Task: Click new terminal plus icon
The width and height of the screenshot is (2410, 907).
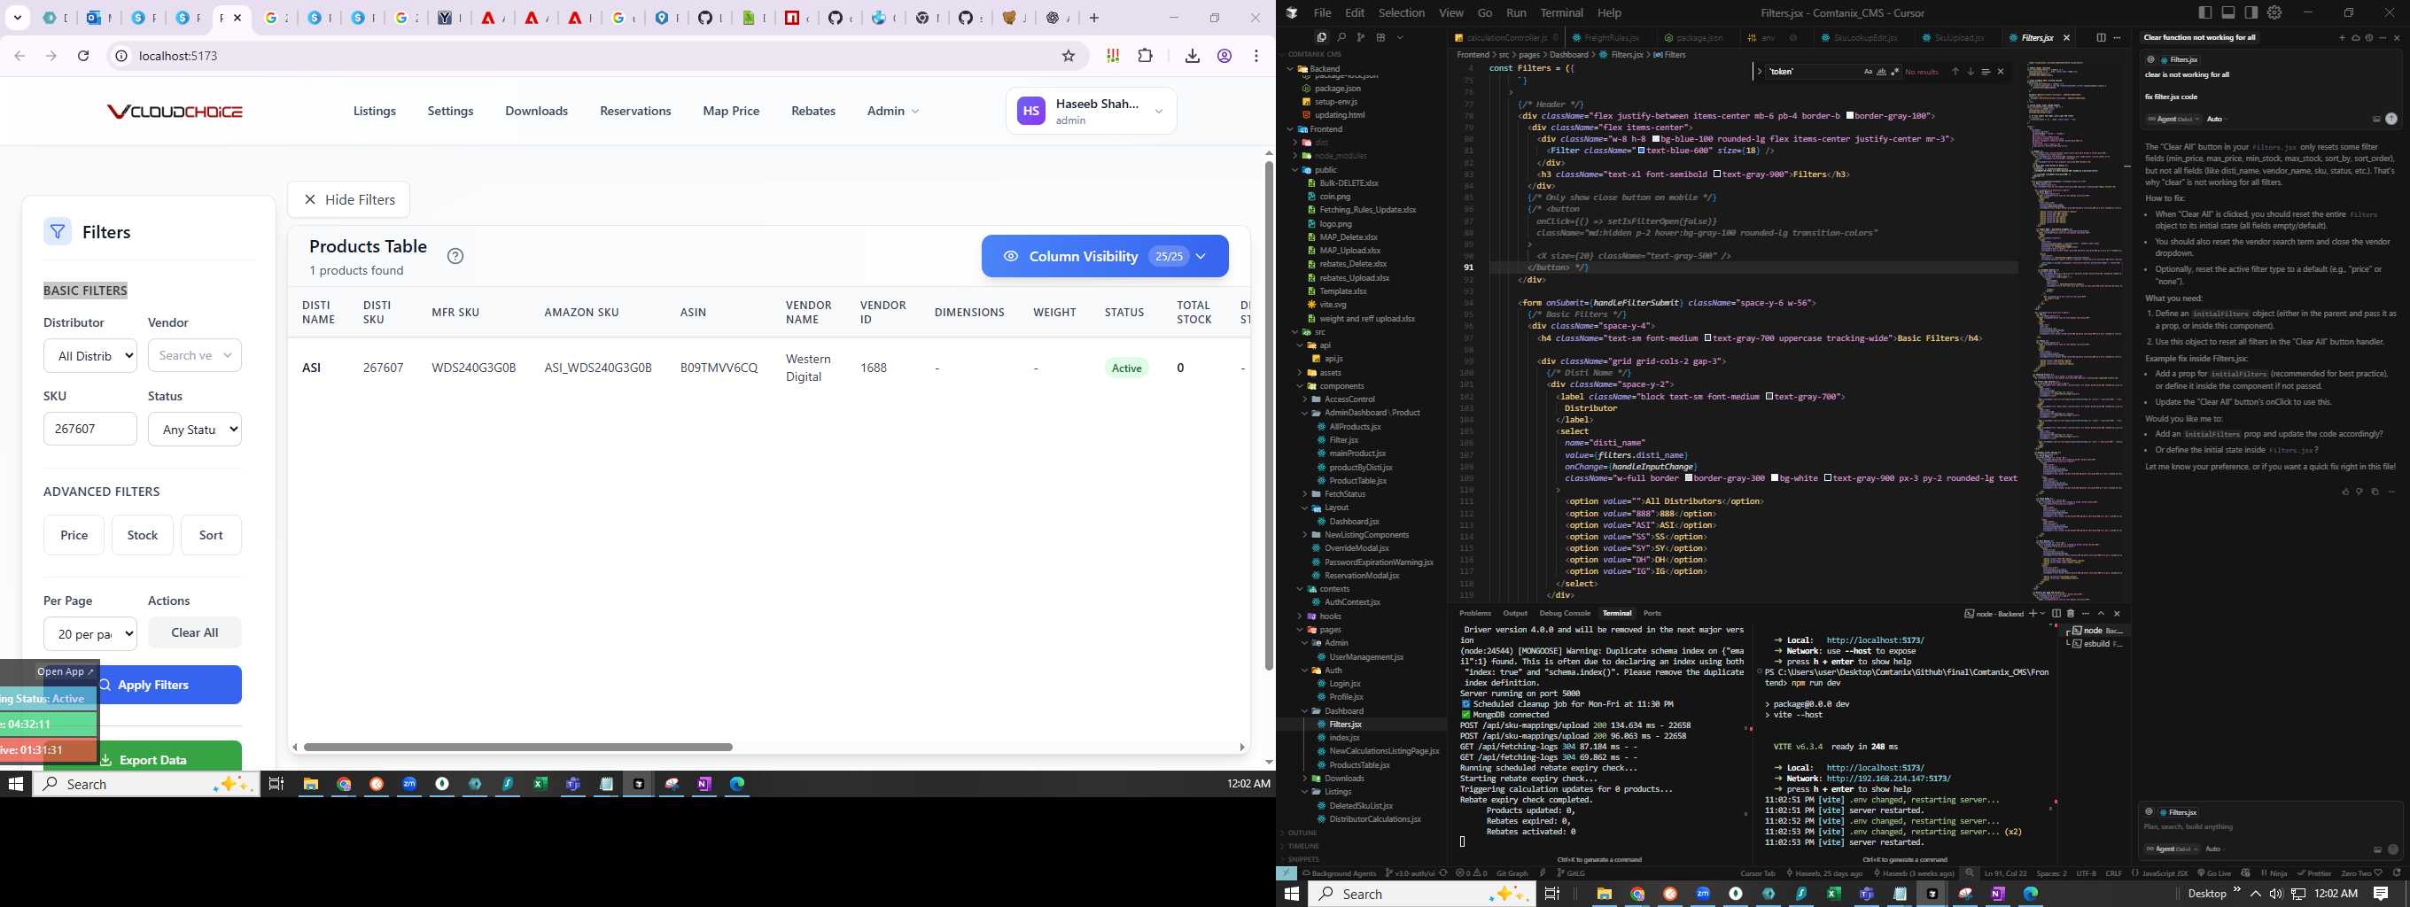Action: [2032, 614]
